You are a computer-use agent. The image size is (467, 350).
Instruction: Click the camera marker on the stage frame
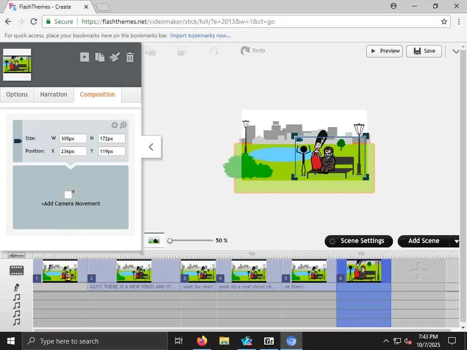pyautogui.click(x=300, y=139)
